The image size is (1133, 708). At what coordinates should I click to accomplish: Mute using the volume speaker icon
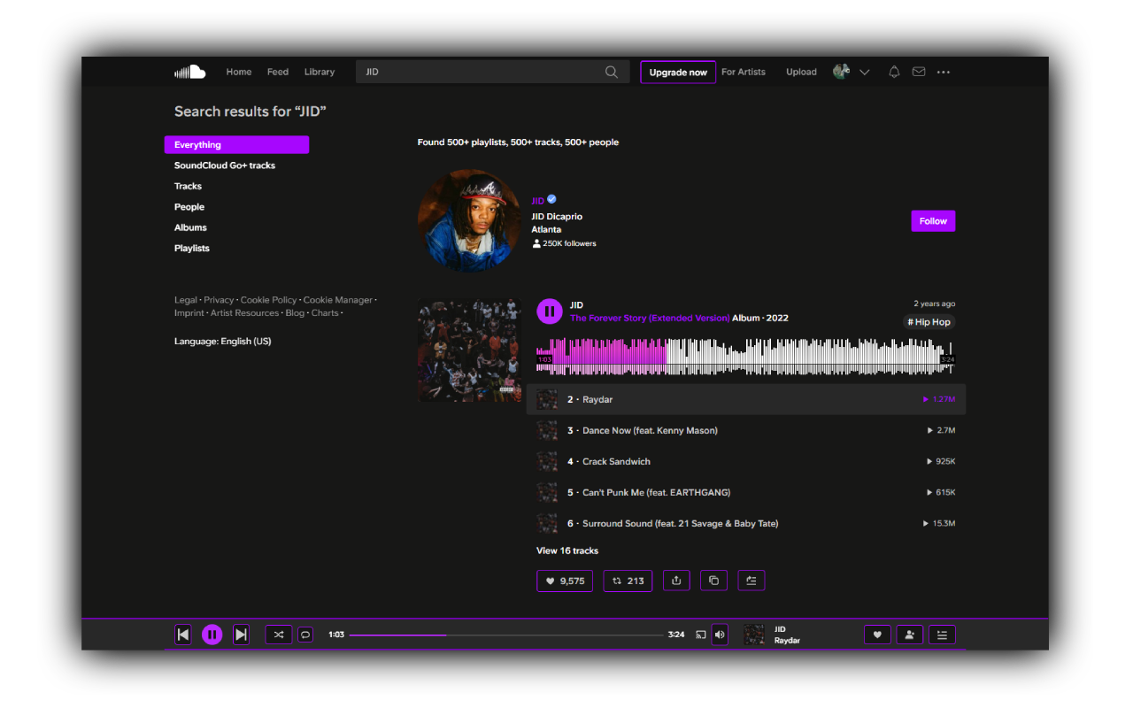click(720, 634)
